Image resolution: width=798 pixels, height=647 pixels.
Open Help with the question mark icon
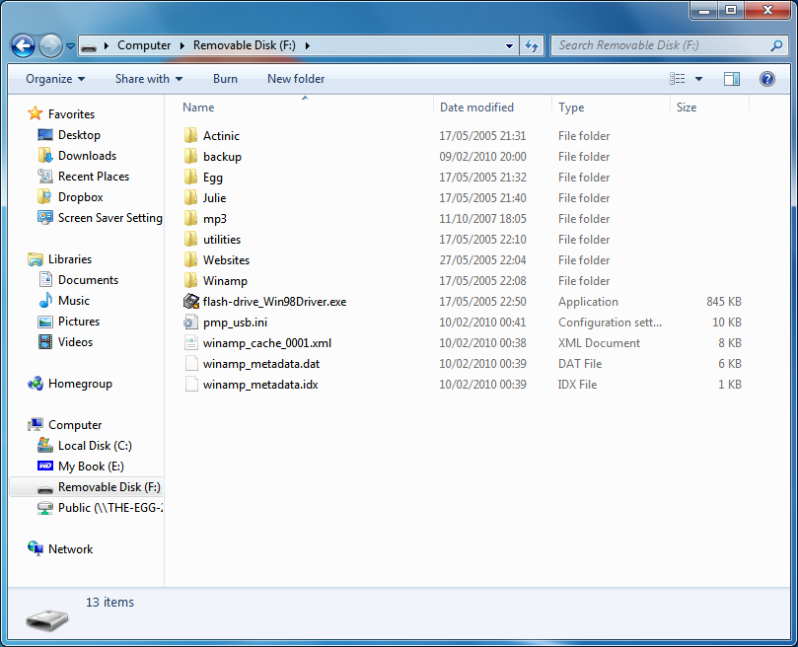tap(767, 79)
